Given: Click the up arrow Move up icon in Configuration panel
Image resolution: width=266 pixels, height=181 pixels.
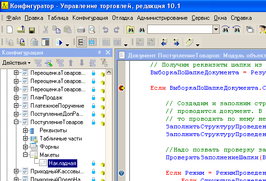Looking at the screenshot, I should [71, 63].
